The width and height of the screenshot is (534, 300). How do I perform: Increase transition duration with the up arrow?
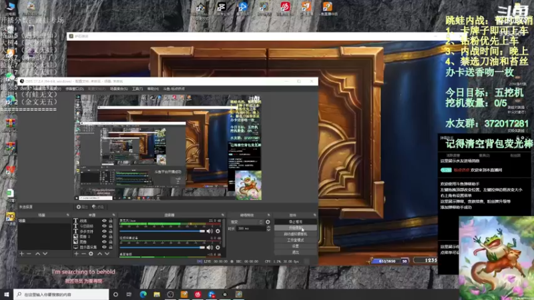click(x=268, y=227)
